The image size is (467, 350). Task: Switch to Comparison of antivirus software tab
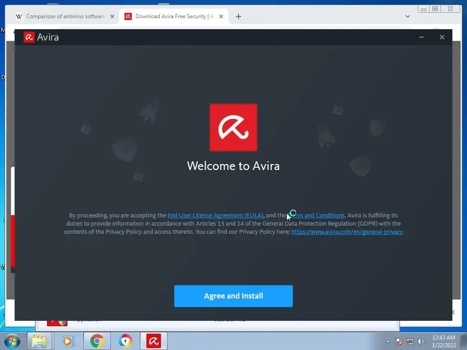[x=66, y=16]
